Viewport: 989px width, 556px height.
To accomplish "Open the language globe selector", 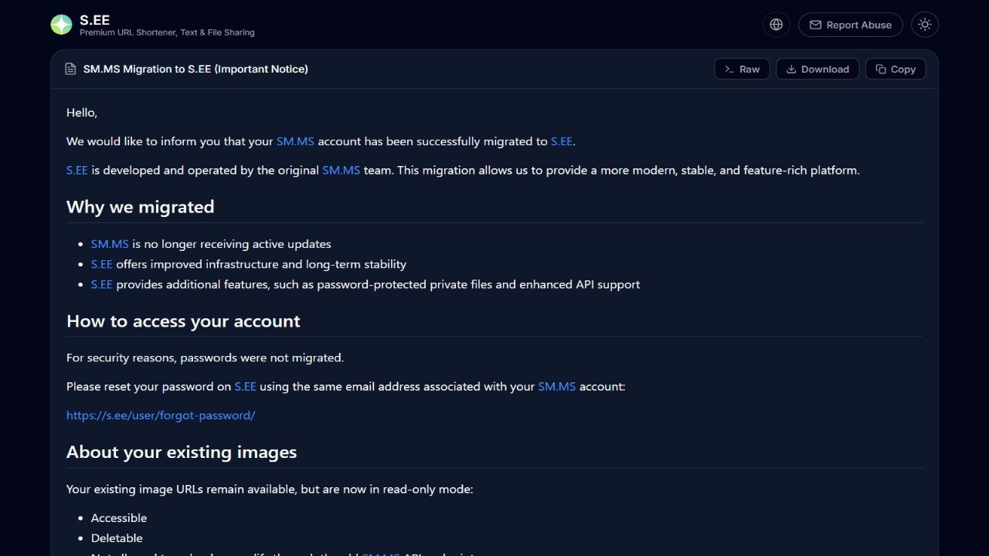I will point(777,25).
